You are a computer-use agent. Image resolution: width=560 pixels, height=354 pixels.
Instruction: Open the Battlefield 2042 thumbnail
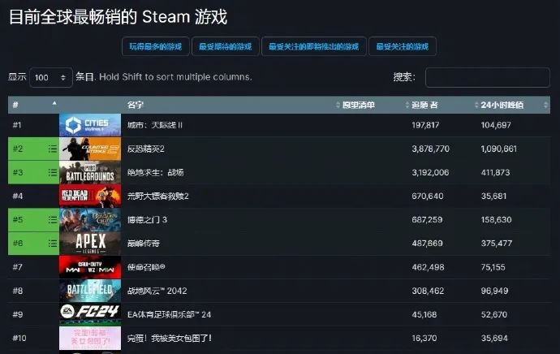pyautogui.click(x=90, y=291)
